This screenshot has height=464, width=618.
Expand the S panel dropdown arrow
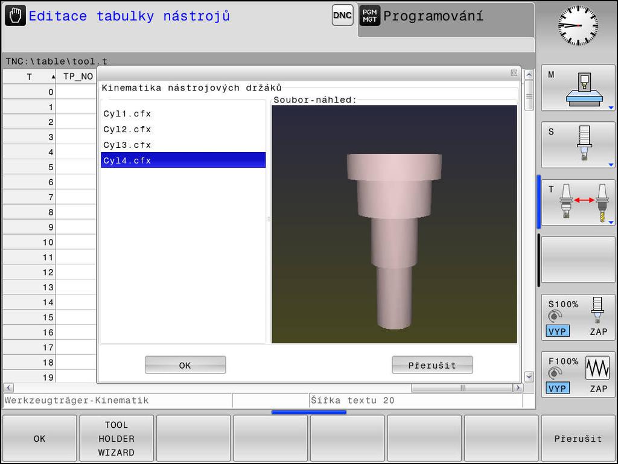coord(611,165)
